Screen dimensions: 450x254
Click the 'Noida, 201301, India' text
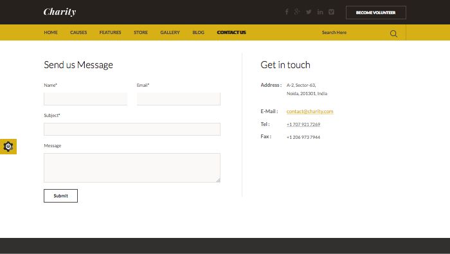(x=307, y=94)
